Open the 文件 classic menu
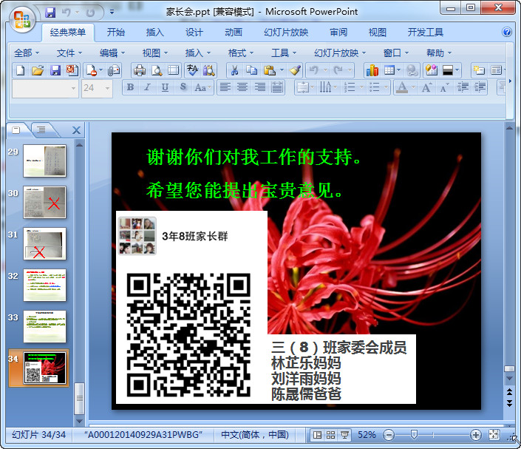 pos(69,53)
